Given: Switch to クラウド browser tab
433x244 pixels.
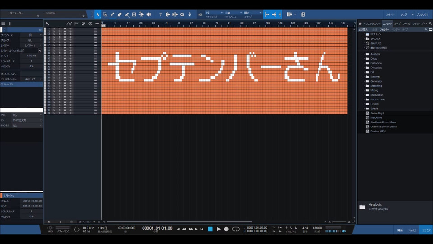Looking at the screenshot, I should point(416,24).
